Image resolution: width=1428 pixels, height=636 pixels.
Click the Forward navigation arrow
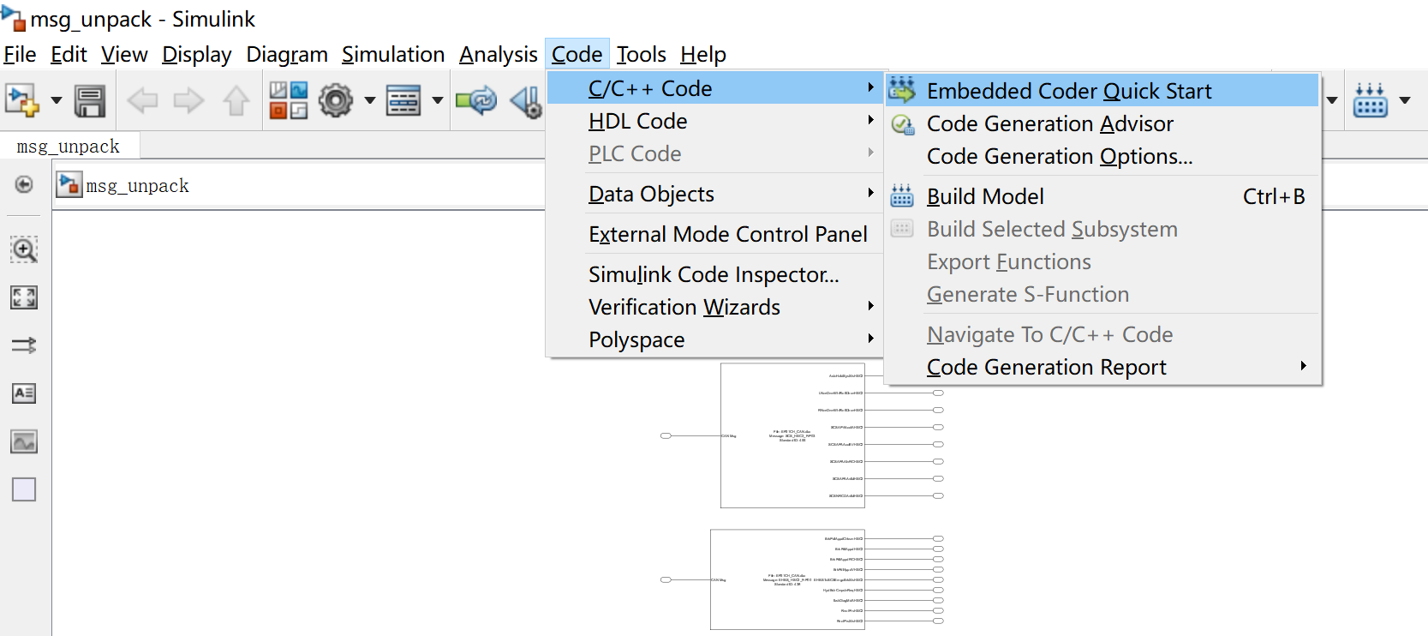pos(188,100)
